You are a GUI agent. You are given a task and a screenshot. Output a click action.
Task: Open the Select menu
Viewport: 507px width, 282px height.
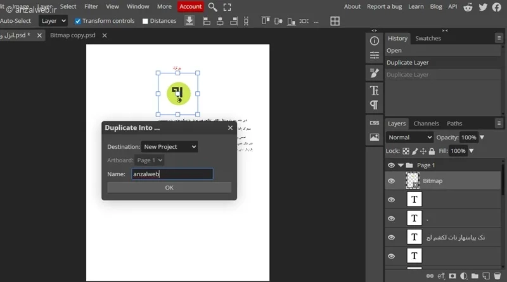pos(68,6)
